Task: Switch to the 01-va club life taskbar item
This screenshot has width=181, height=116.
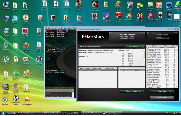Action: pyautogui.click(x=112, y=113)
